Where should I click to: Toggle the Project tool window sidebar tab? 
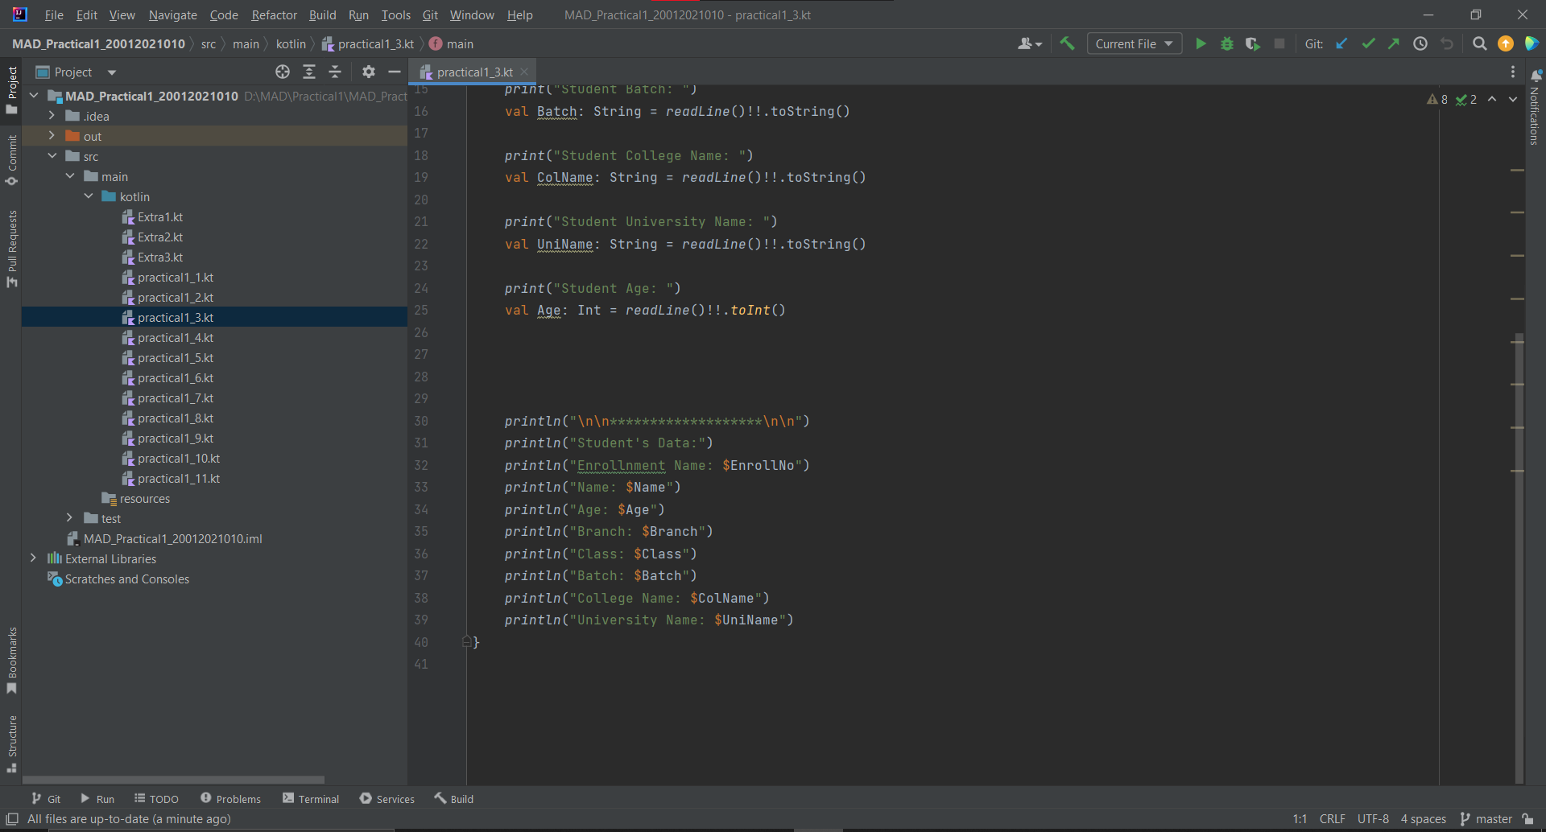coord(12,89)
